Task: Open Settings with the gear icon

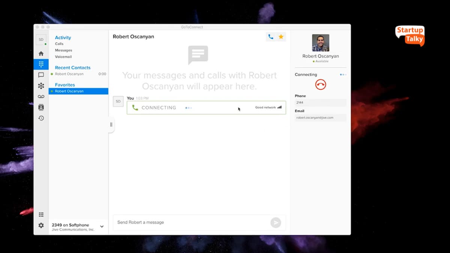Action: [x=41, y=225]
